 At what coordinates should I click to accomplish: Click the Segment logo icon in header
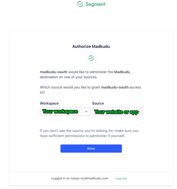click(x=80, y=4)
